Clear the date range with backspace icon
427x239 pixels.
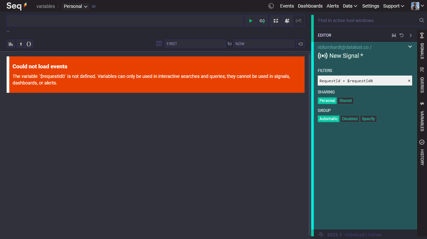[300, 44]
